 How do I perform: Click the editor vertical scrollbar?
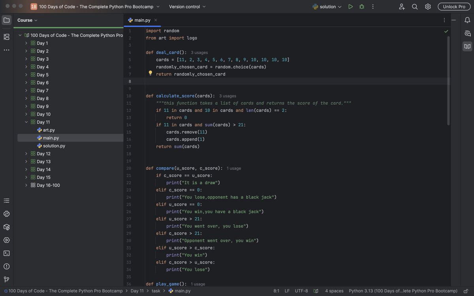(x=448, y=81)
